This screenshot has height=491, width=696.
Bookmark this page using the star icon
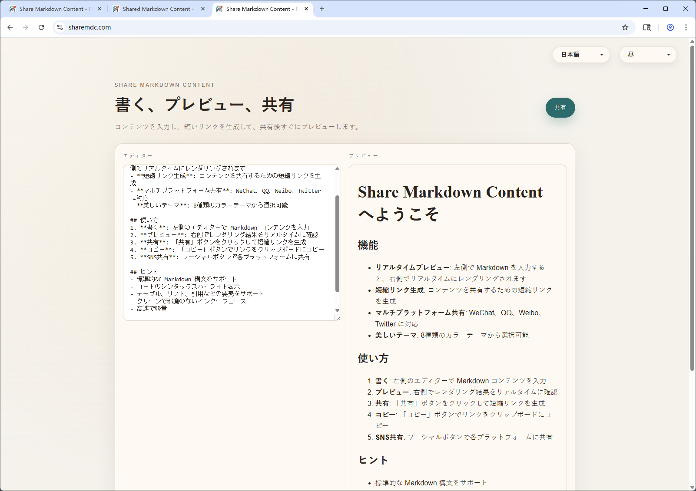[626, 27]
